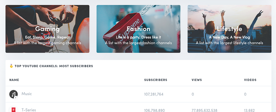The width and height of the screenshot is (276, 112).
Task: Select T-Series subscriber count 106,798,890
Action: (154, 110)
